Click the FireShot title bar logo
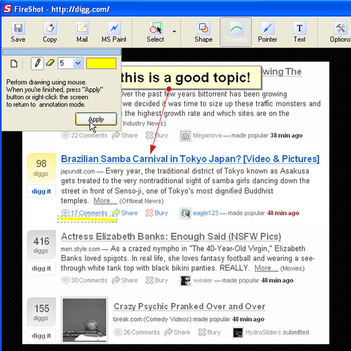Viewport: 351px width, 351px height. (7, 9)
